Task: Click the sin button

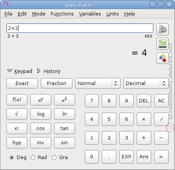Action: point(64,143)
